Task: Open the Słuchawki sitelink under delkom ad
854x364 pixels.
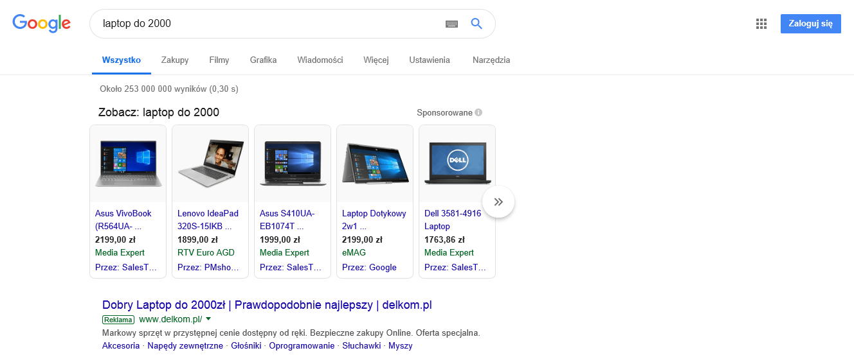Action: point(361,346)
